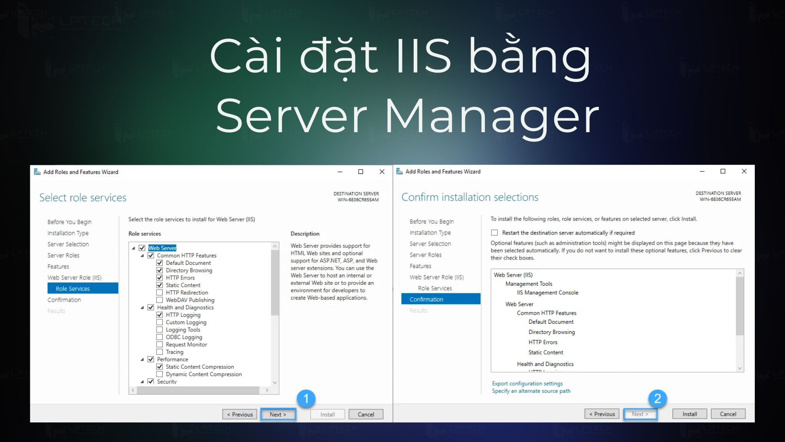Collapse Common HTTP Features tree node
Screen dimensions: 785x442
coord(142,255)
